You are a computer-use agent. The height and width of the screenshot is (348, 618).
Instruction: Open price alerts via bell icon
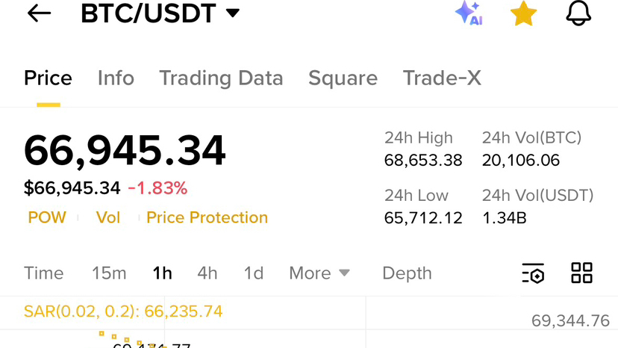click(578, 13)
